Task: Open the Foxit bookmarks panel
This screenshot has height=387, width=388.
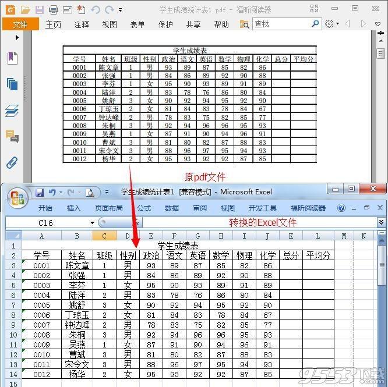Action: 12,58
